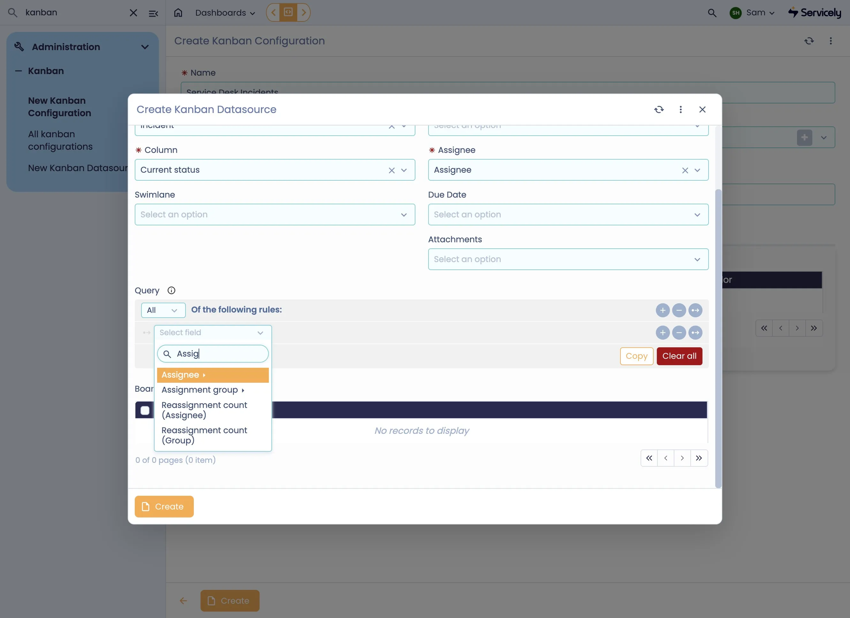
Task: Click the Servicely logo
Action: 815,13
